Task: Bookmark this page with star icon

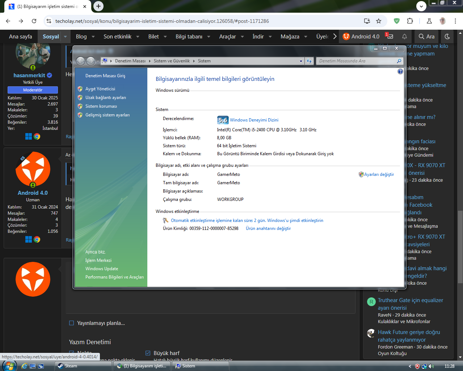Action: pyautogui.click(x=379, y=21)
